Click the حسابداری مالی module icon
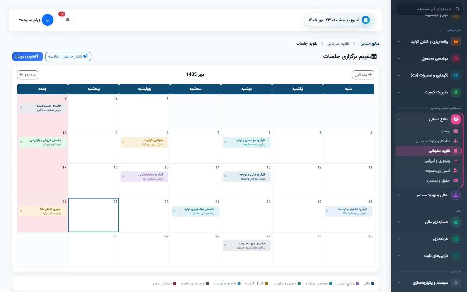467x292 pixels. 456,222
